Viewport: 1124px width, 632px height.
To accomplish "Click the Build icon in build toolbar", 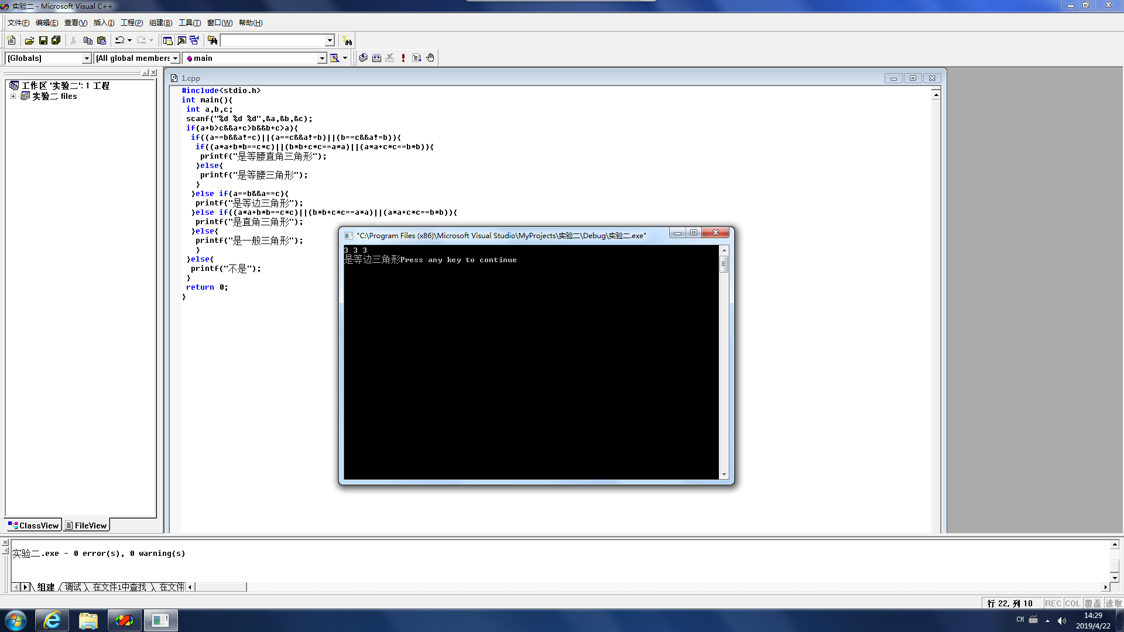I will coord(376,58).
